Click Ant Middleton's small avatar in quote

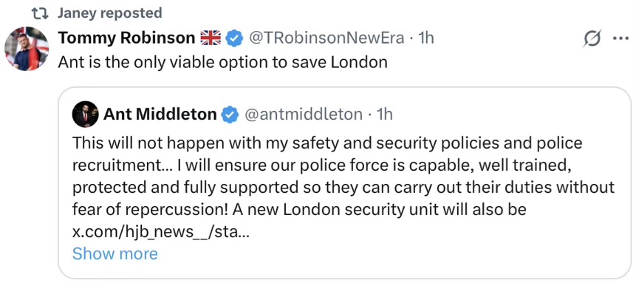pyautogui.click(x=85, y=115)
